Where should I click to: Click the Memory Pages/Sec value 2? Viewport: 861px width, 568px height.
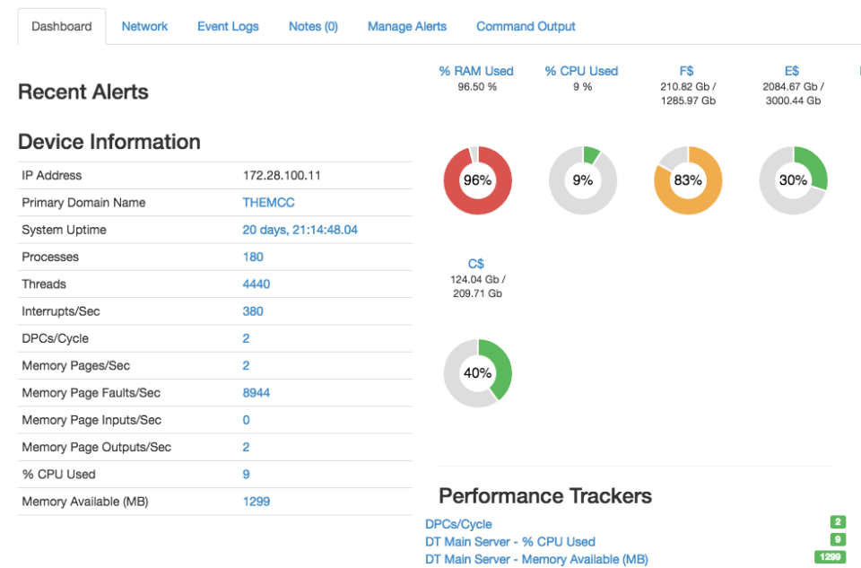point(246,366)
